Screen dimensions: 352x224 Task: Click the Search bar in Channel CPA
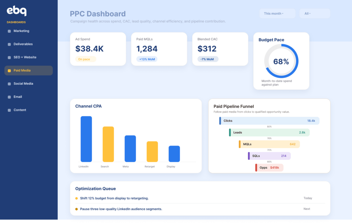pyautogui.click(x=108, y=144)
